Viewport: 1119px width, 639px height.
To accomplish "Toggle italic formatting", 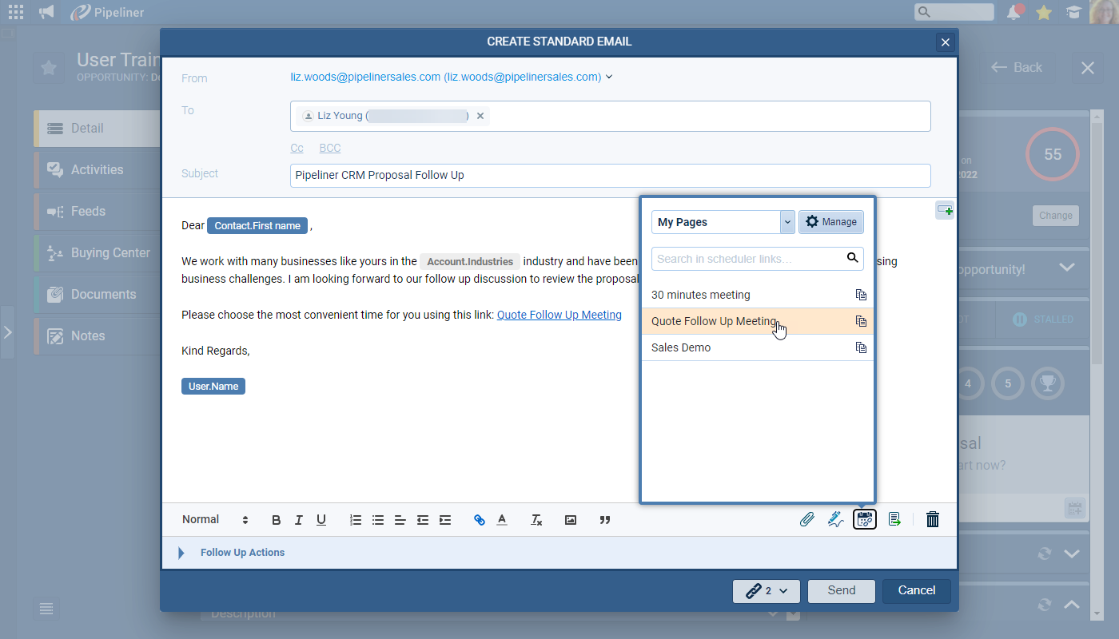I will pos(299,520).
